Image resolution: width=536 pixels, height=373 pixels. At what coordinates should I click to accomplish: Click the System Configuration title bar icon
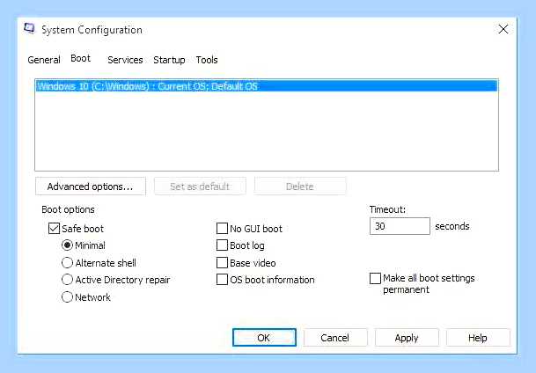pos(29,29)
